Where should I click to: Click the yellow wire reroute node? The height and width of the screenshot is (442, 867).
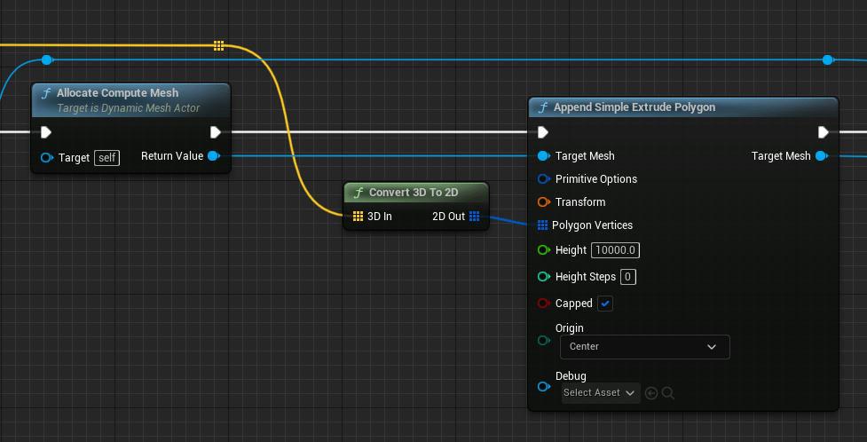218,45
